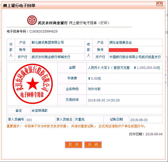Click the 录入员编号 label cell
This screenshot has height=162, width=168.
pos(16,119)
